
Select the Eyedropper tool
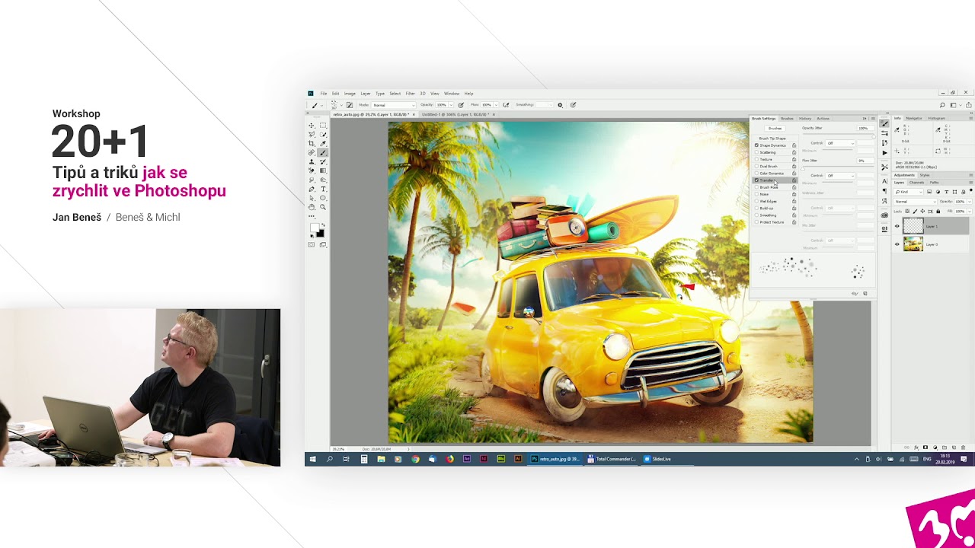(x=323, y=144)
